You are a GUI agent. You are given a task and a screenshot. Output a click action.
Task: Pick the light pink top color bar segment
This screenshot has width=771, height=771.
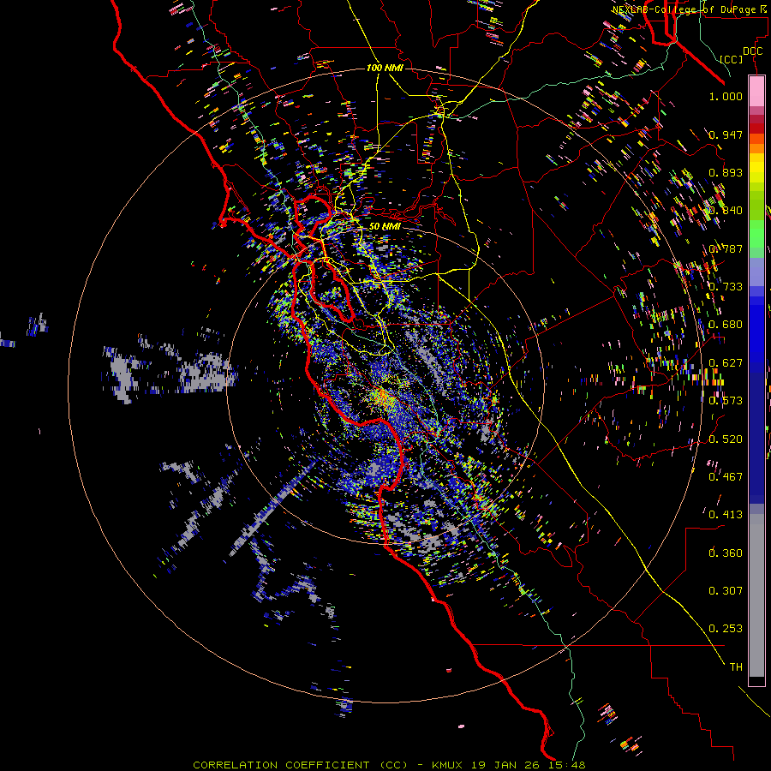(756, 92)
